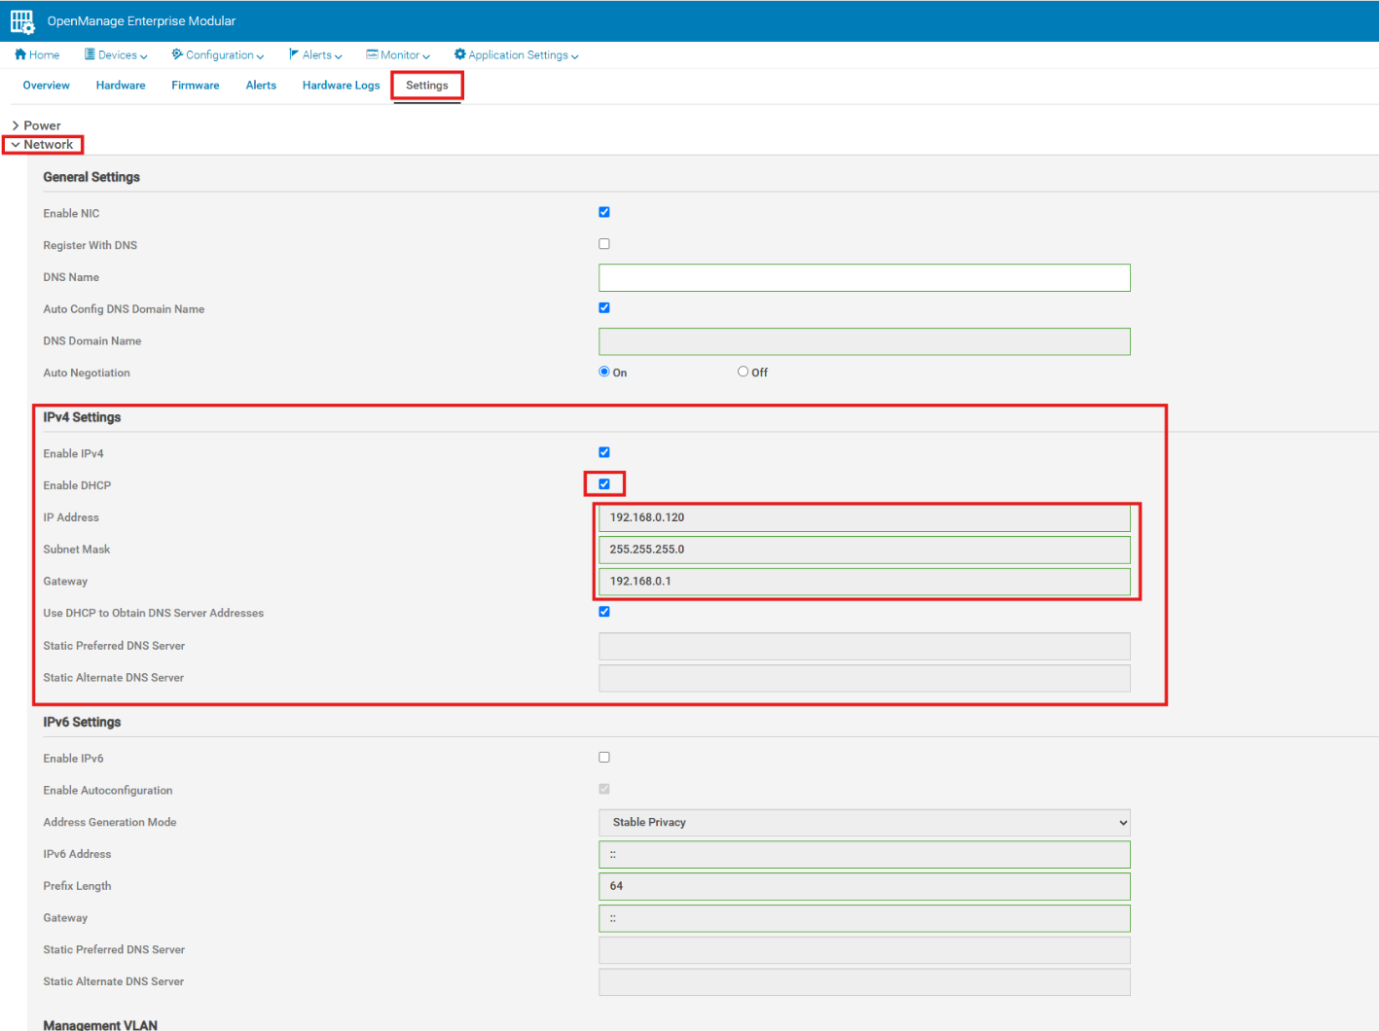Click IPv4 Static Alternate DNS Server field
Viewport: 1379px width, 1031px height.
(864, 678)
